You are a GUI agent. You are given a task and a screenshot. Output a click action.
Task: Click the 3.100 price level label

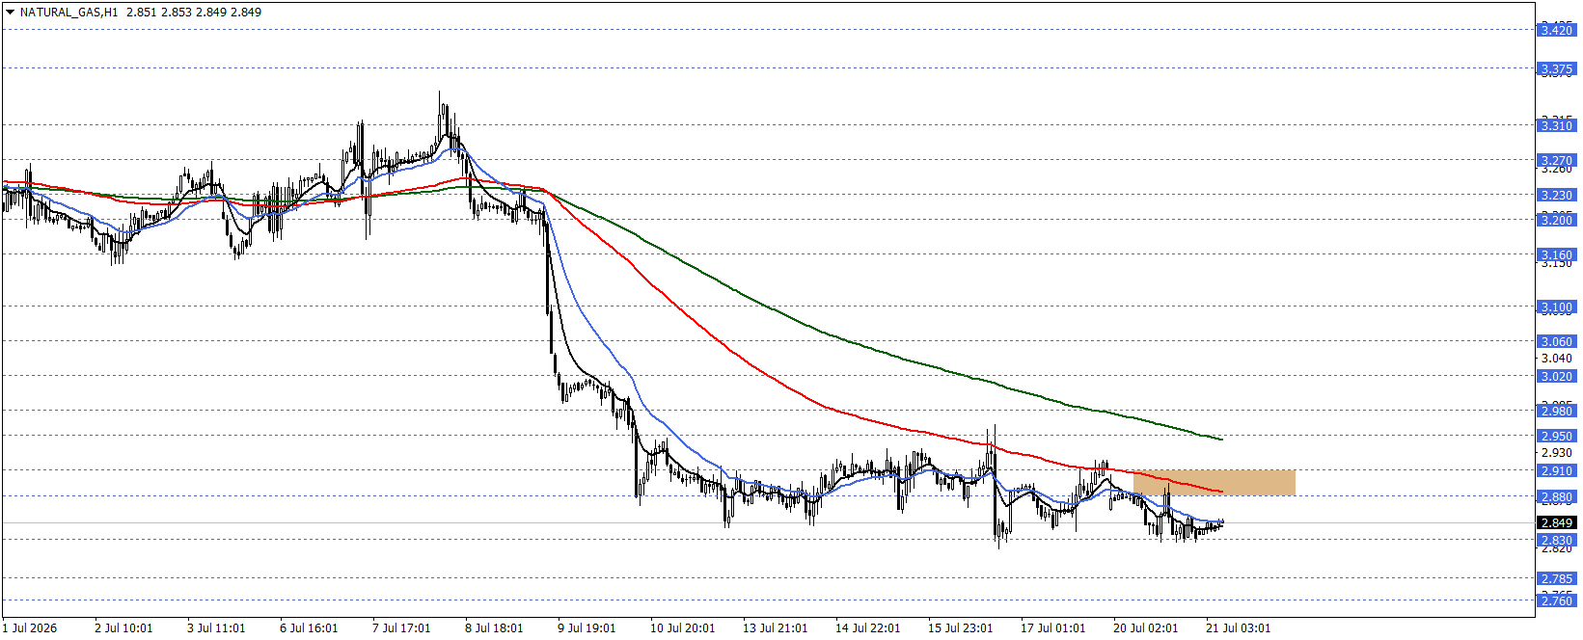[1556, 307]
